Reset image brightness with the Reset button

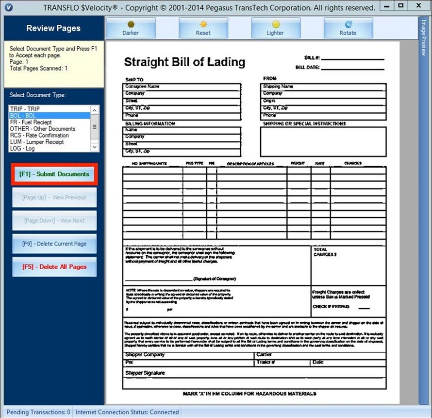click(203, 28)
